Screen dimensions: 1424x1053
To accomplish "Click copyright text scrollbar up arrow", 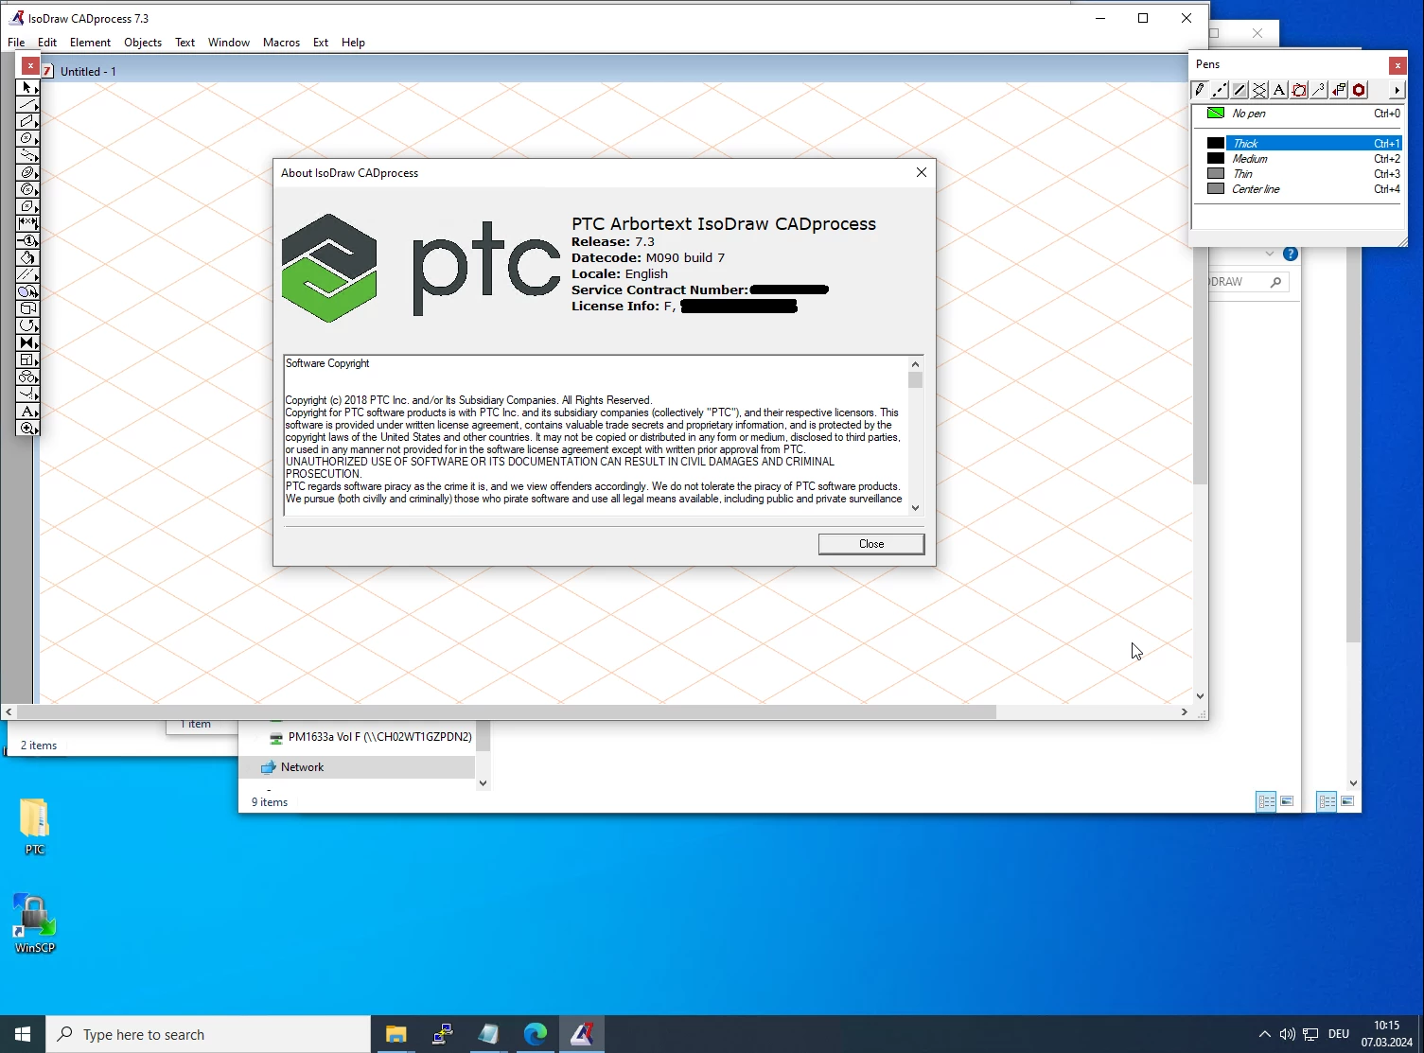I will (915, 364).
